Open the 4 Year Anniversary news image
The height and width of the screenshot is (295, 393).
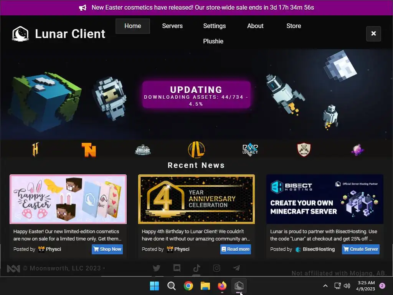click(196, 199)
